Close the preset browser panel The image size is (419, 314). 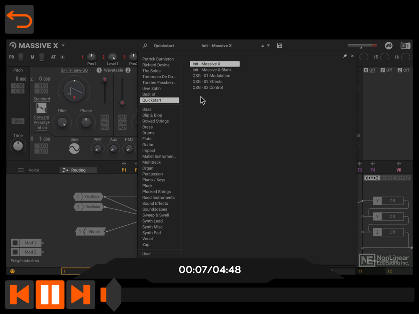click(352, 56)
